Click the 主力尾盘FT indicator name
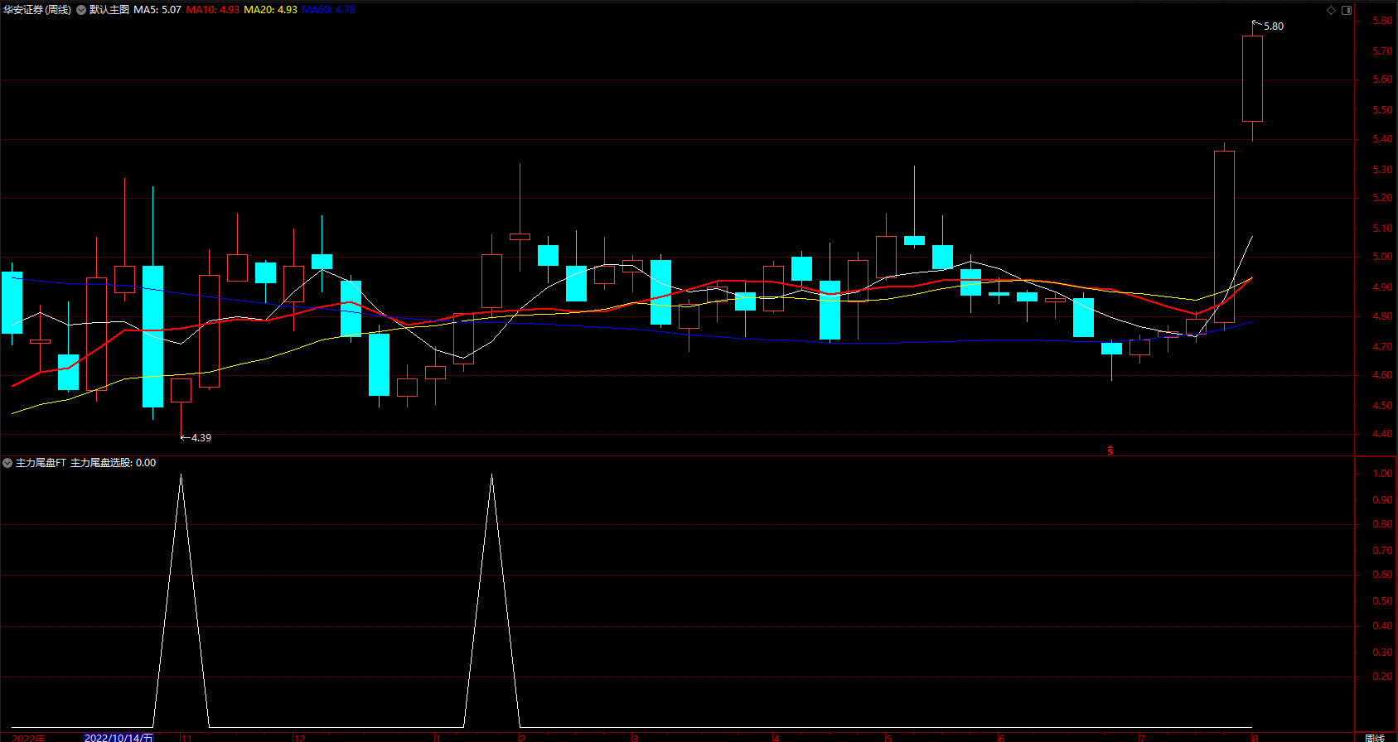Viewport: 1398px width, 742px height. coord(41,463)
